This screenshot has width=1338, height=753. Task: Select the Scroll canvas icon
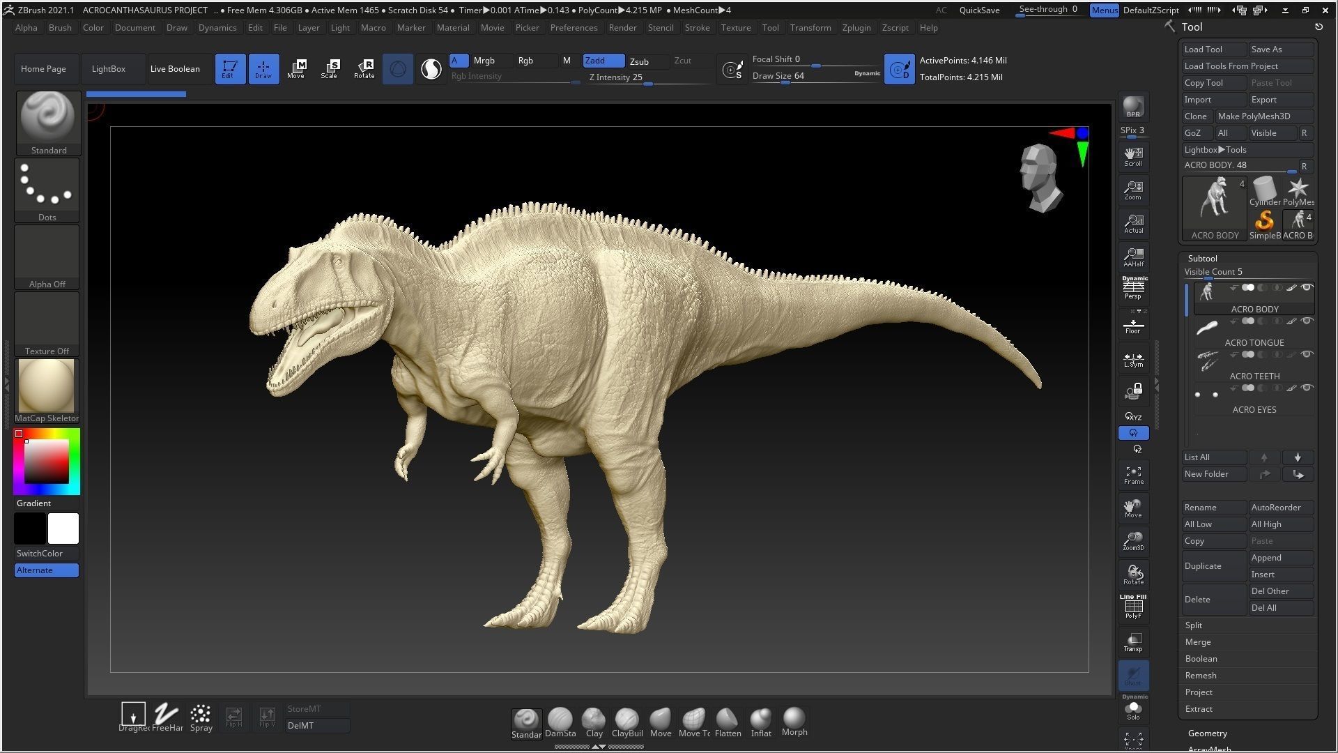click(x=1133, y=156)
